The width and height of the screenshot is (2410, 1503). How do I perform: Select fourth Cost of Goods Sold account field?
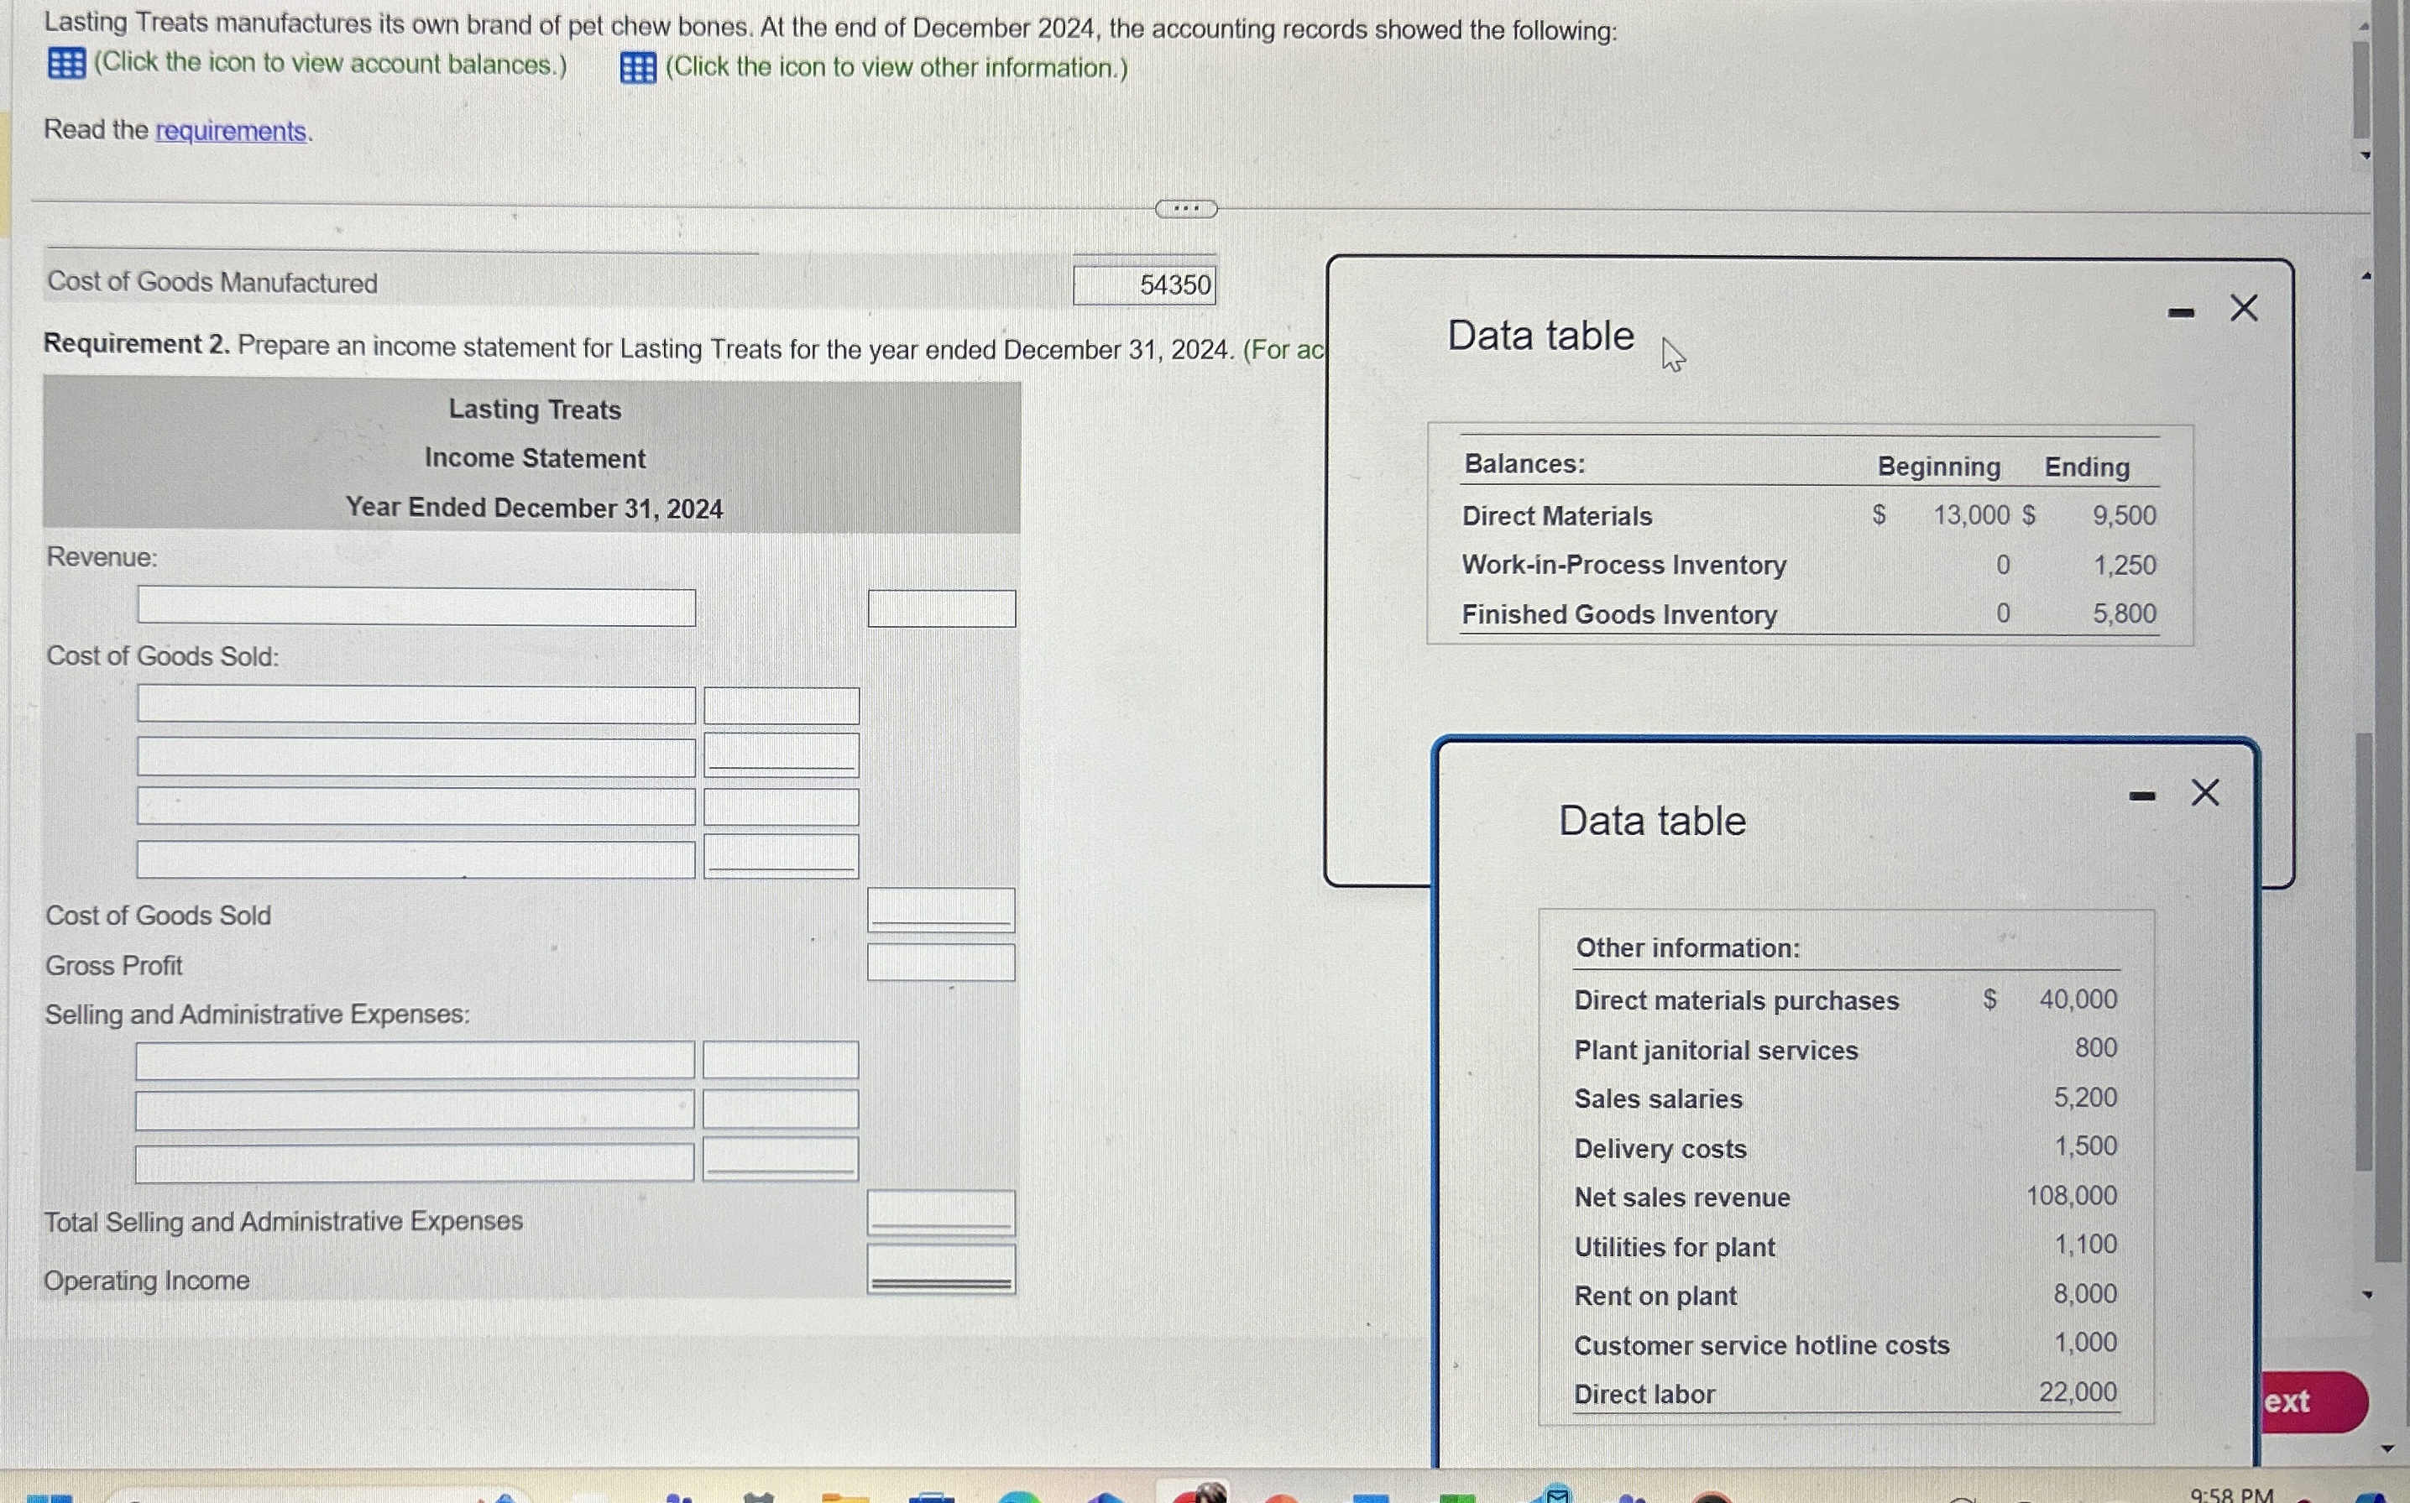tap(416, 858)
